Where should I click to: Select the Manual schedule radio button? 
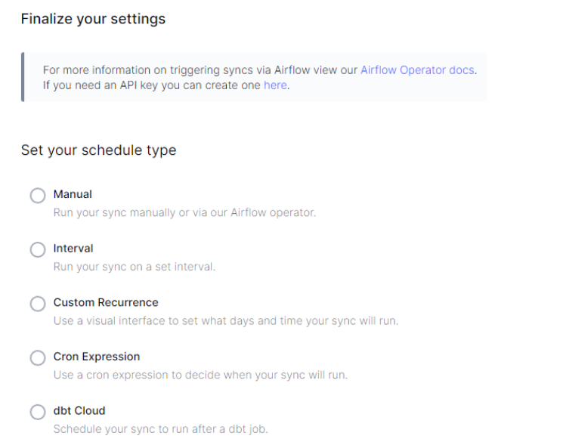(x=38, y=195)
